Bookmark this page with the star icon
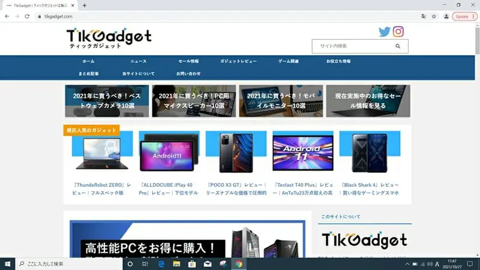The height and width of the screenshot is (270, 480). point(434,16)
